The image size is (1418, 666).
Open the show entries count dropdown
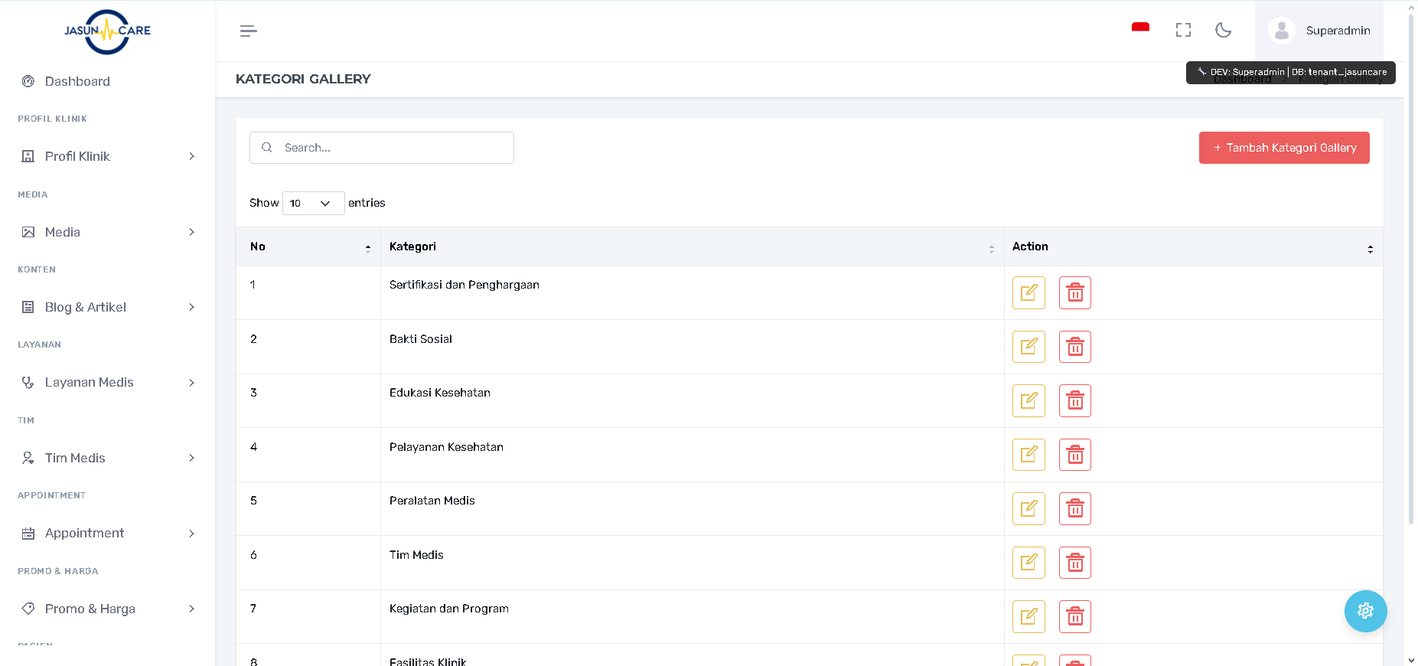coord(313,203)
